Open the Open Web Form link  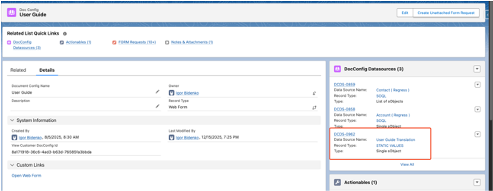point(26,176)
